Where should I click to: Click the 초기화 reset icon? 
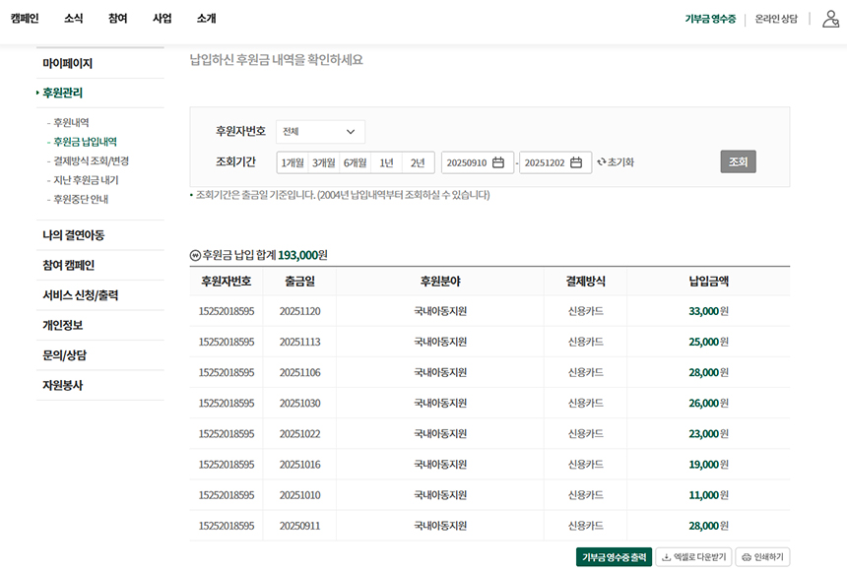coord(603,162)
